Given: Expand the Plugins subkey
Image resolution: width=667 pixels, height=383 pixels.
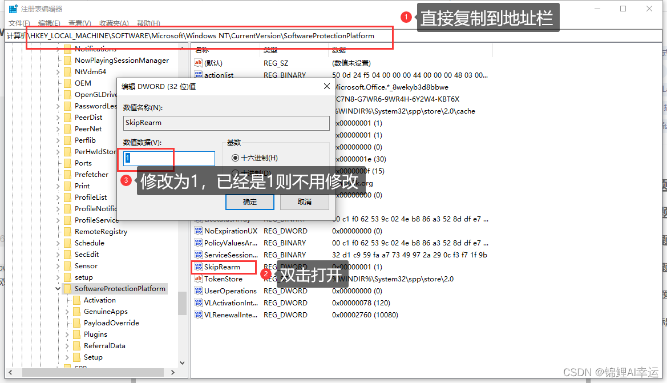Looking at the screenshot, I should pyautogui.click(x=67, y=334).
